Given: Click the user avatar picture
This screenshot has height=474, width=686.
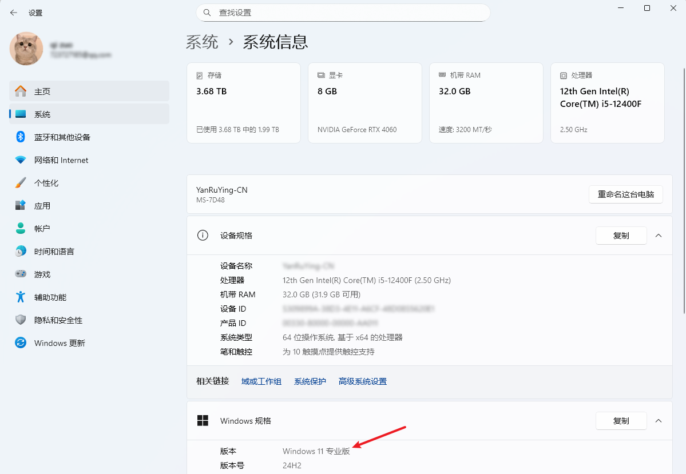Looking at the screenshot, I should [26, 49].
